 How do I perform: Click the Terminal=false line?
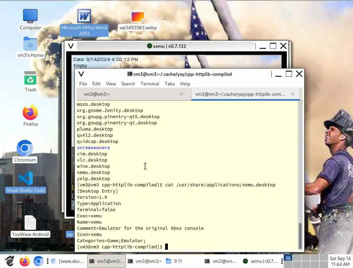click(x=96, y=209)
